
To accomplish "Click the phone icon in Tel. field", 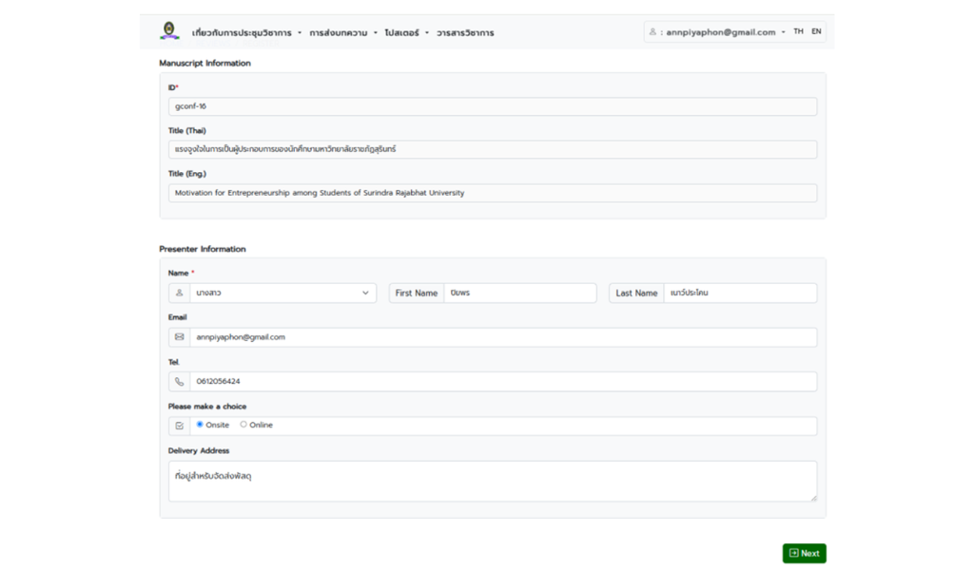I will pyautogui.click(x=179, y=382).
